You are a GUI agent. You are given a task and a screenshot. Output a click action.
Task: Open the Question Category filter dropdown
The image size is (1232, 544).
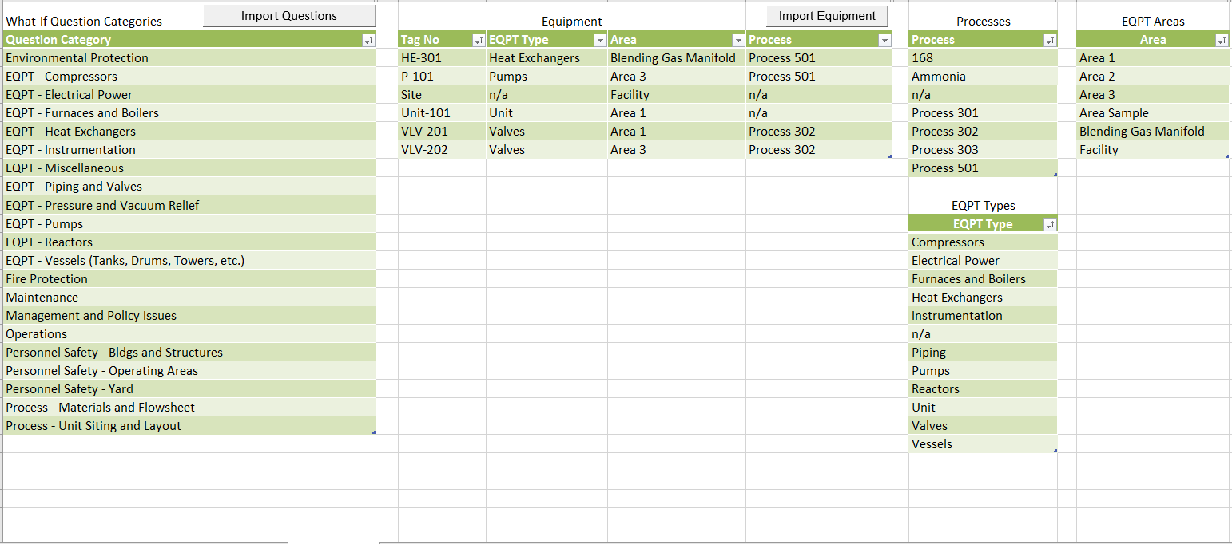(368, 40)
